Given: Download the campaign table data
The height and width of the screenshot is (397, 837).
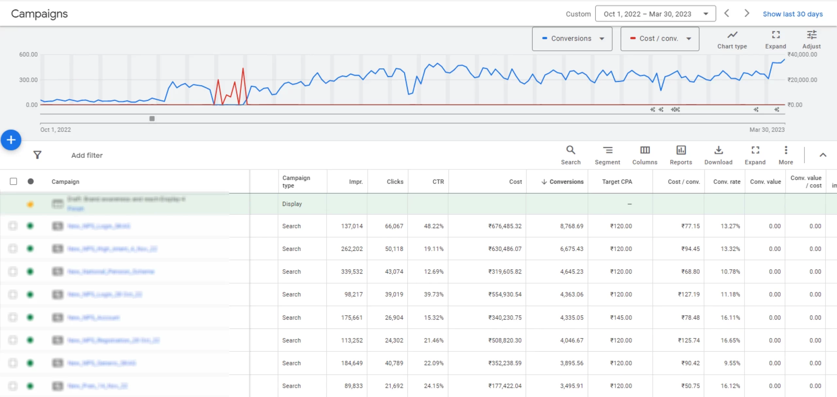Looking at the screenshot, I should coord(718,150).
